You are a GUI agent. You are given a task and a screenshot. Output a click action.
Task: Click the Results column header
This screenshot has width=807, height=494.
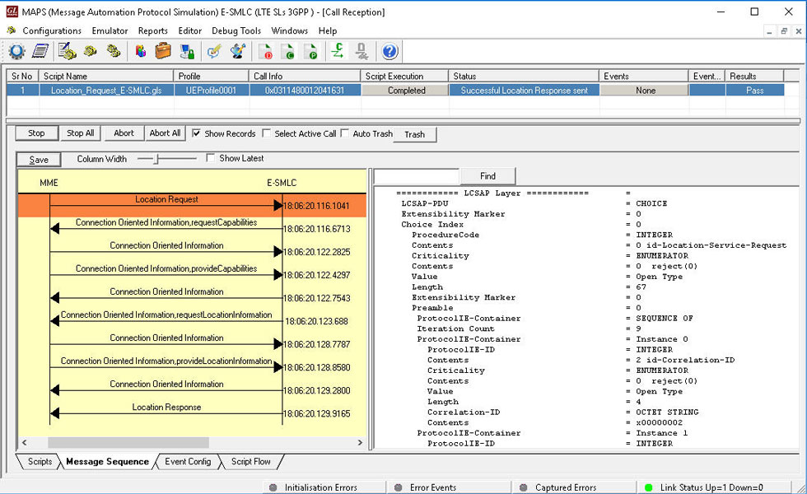[x=754, y=76]
